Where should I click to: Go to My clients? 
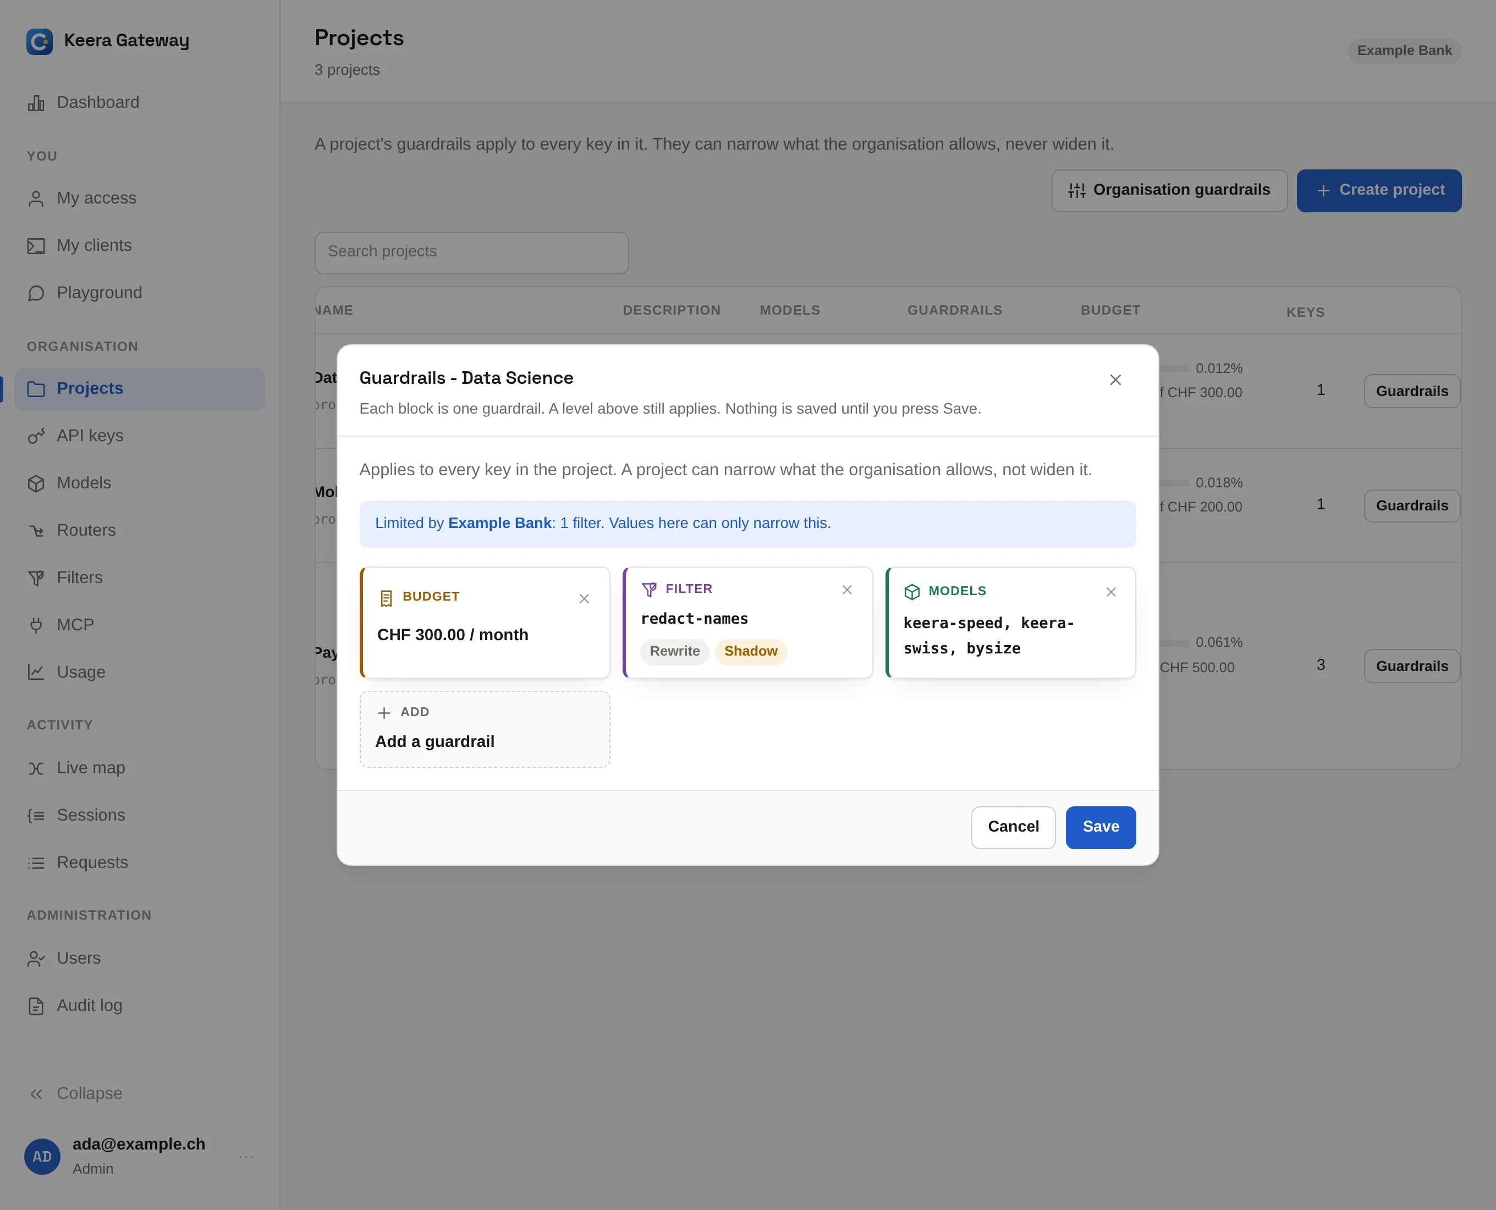(x=139, y=245)
